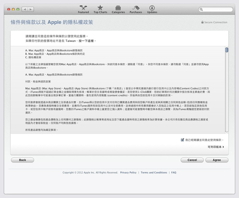Image resolution: width=239 pixels, height=198 pixels.
Task: Click the 按一下這裡 link for non-Taiwan billing
Action: pyautogui.click(x=86, y=41)
